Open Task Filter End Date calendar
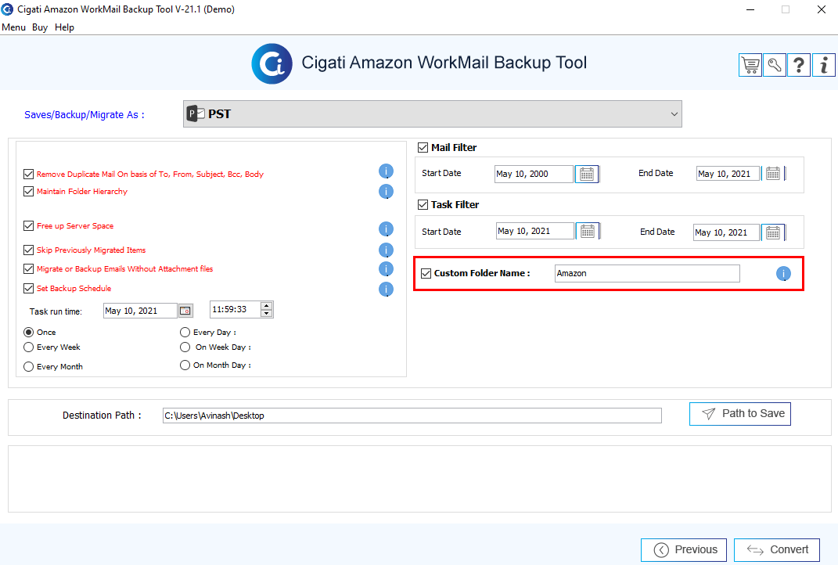This screenshot has height=565, width=838. click(773, 232)
